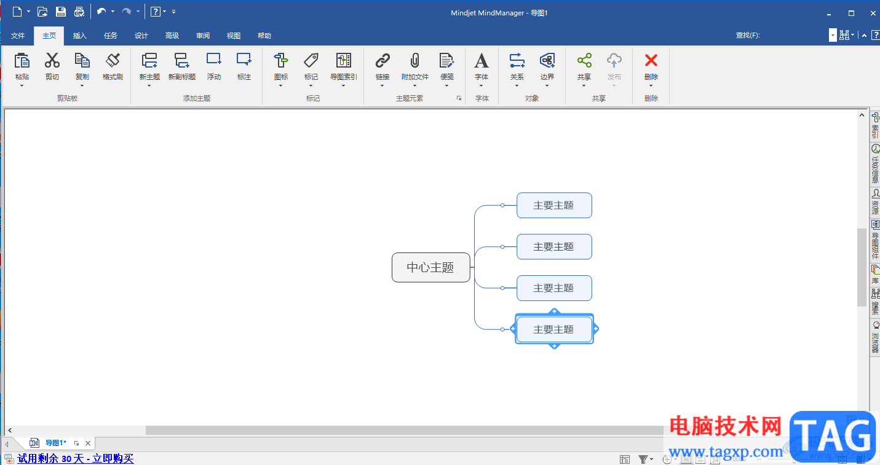
Task: Open the Browser (浏览器) side panel
Action: pos(875,337)
